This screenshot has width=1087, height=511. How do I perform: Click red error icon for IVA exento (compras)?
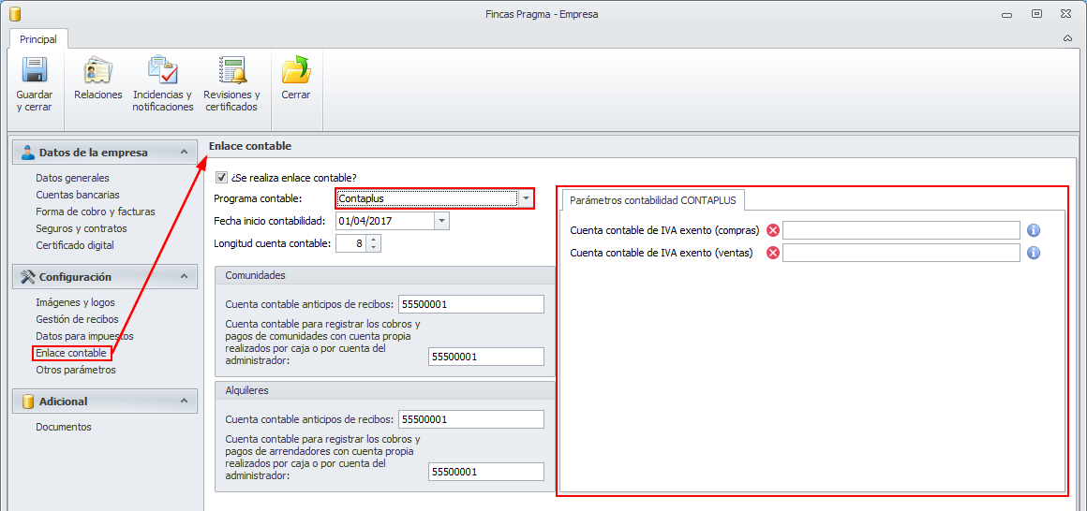773,230
